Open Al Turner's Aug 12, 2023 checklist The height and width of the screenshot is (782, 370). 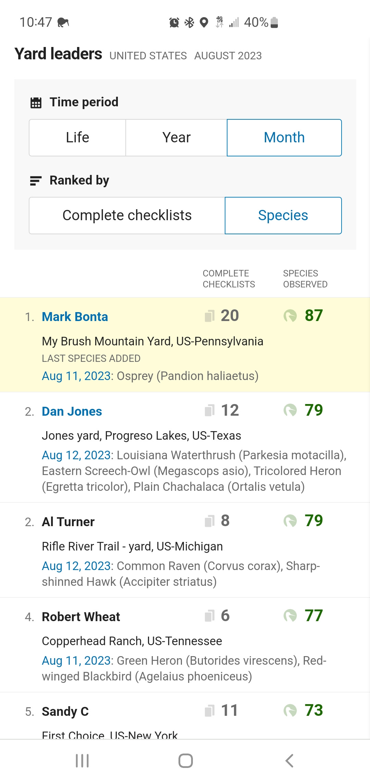pyautogui.click(x=76, y=566)
